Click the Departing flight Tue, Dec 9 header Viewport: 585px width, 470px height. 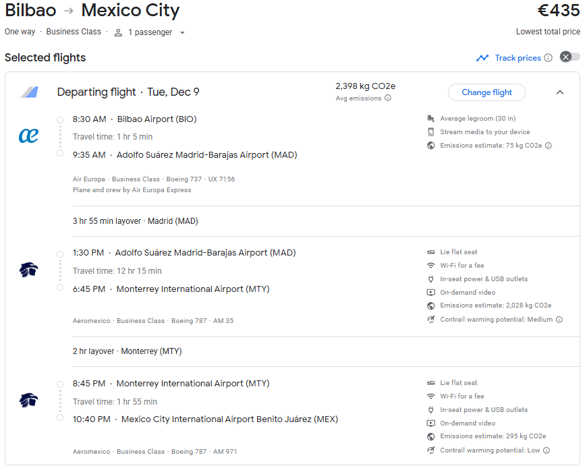[x=128, y=92]
